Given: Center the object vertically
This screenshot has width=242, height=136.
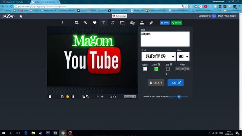Looking at the screenshot, I should click(102, 97).
